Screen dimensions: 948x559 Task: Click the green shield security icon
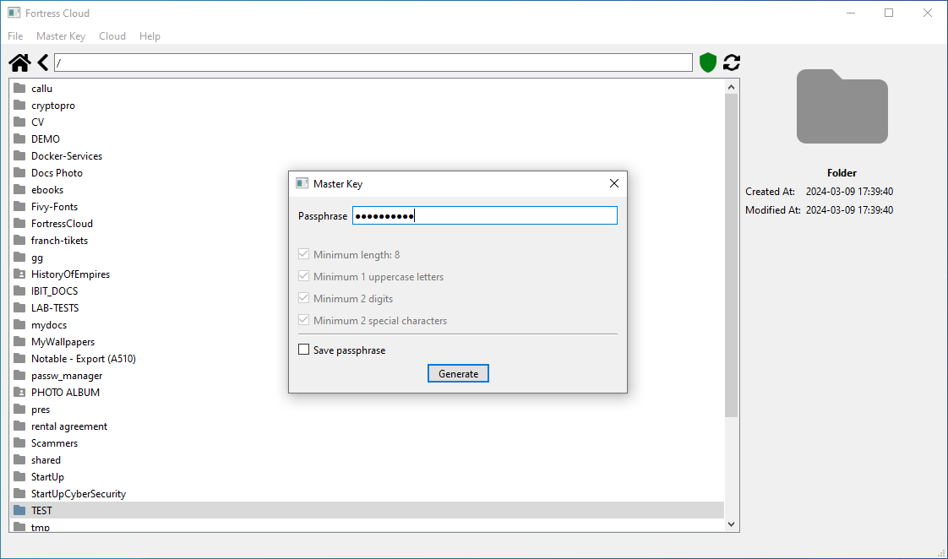(707, 62)
